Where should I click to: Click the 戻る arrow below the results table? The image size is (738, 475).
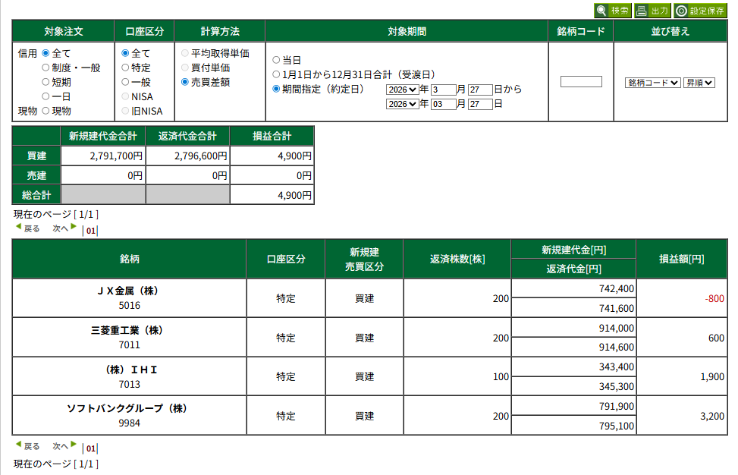(18, 445)
